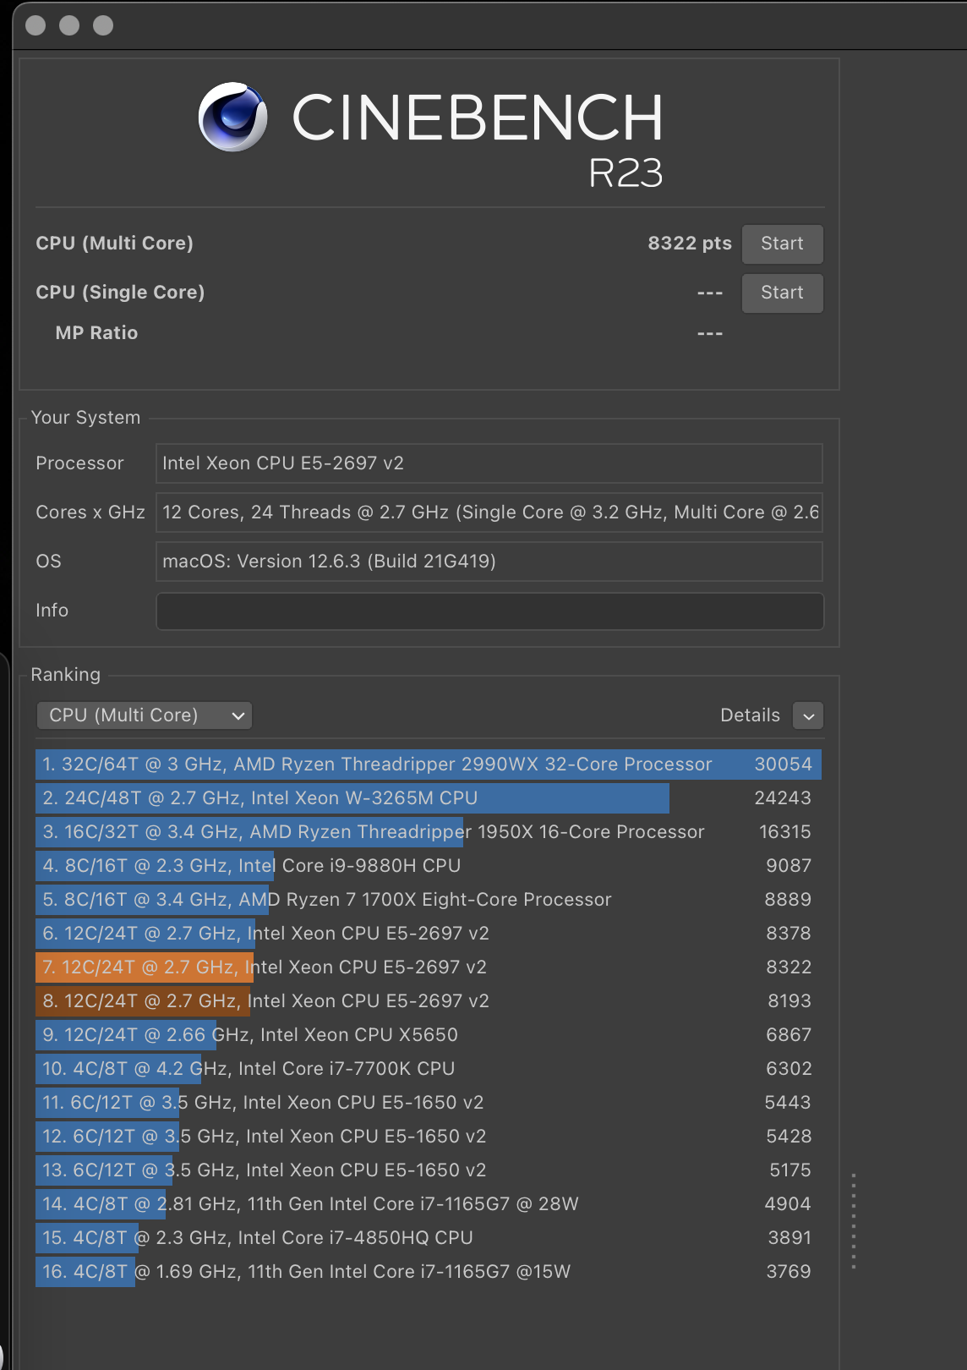The height and width of the screenshot is (1370, 967).
Task: Expand the Details dropdown arrow
Action: pyautogui.click(x=808, y=715)
